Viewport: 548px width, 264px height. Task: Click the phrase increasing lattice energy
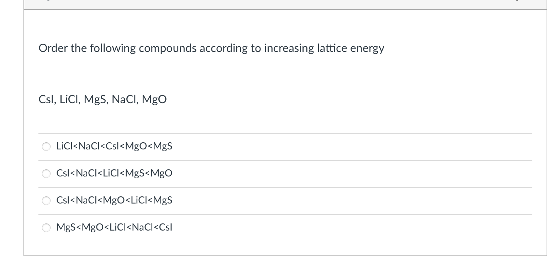pos(324,48)
